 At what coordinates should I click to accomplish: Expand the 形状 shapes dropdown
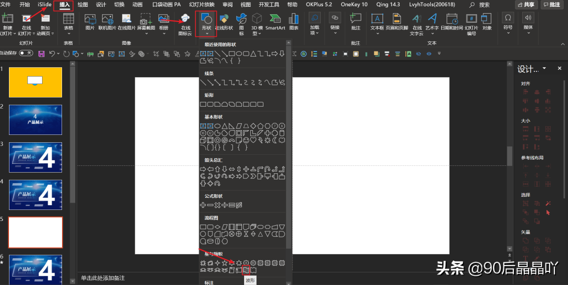(x=207, y=24)
